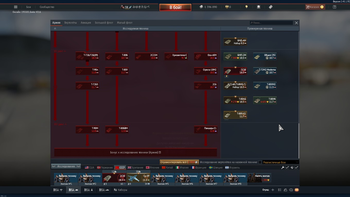Open the battle pass ticket icon
The width and height of the screenshot is (350, 197).
pyautogui.click(x=271, y=7)
